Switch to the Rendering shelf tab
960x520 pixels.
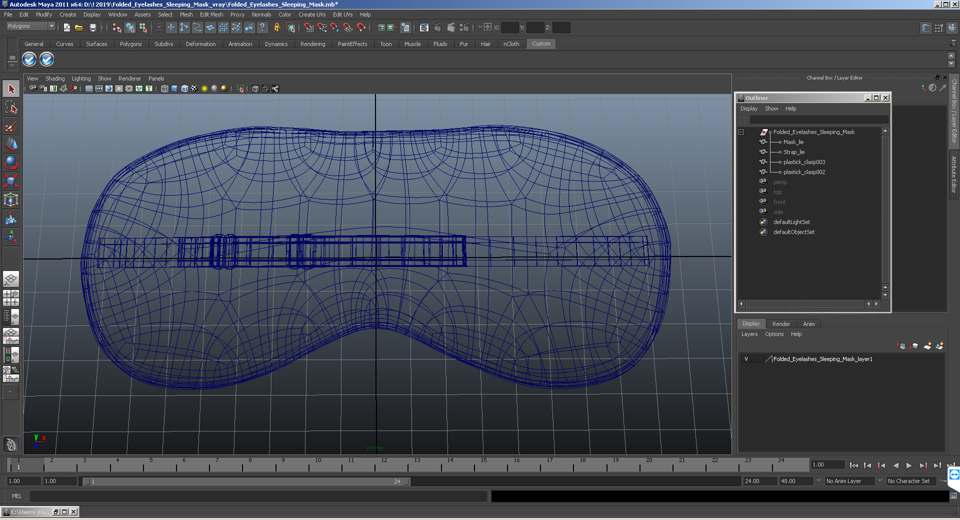coord(312,44)
